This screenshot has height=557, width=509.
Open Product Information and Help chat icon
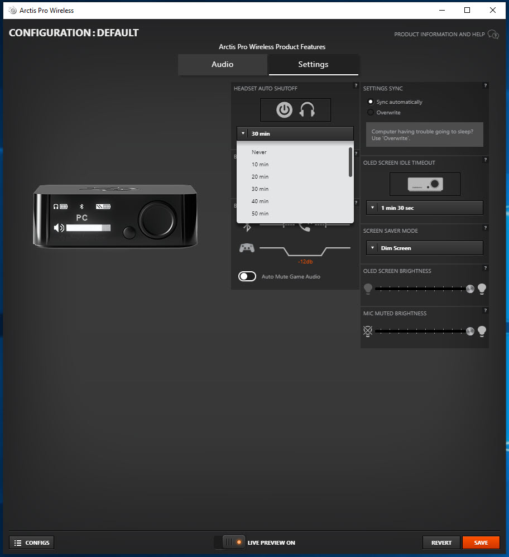point(493,35)
